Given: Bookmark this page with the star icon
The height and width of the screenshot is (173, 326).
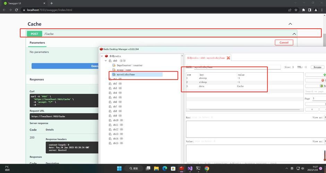Looking at the screenshot, I should pos(296,10).
